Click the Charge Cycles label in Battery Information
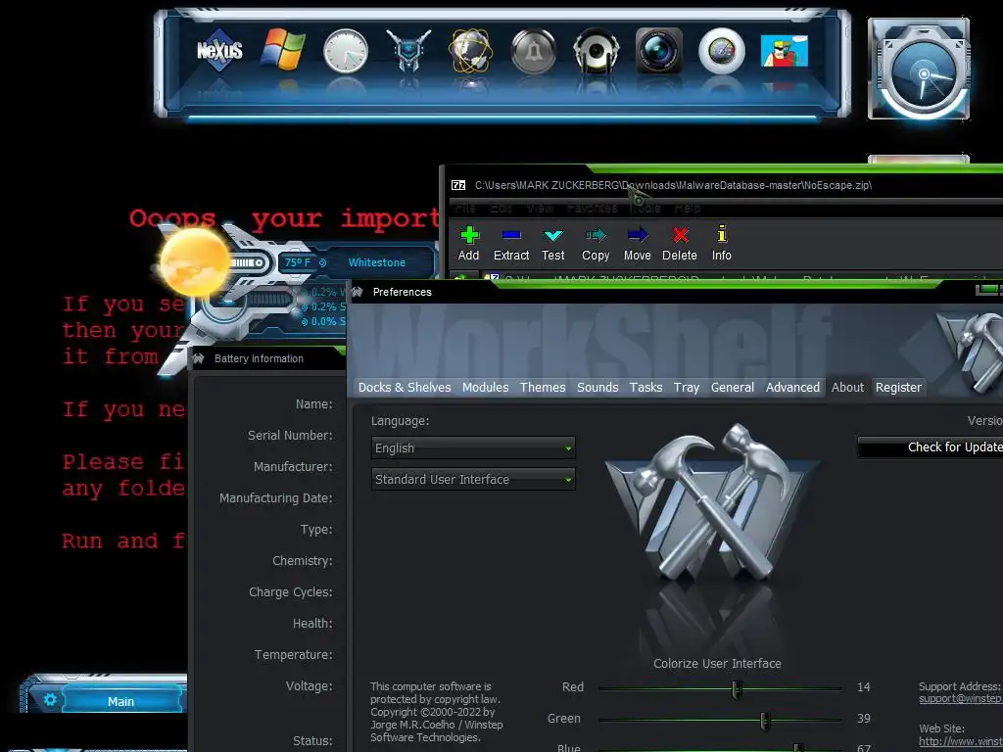The height and width of the screenshot is (752, 1003). click(x=290, y=591)
